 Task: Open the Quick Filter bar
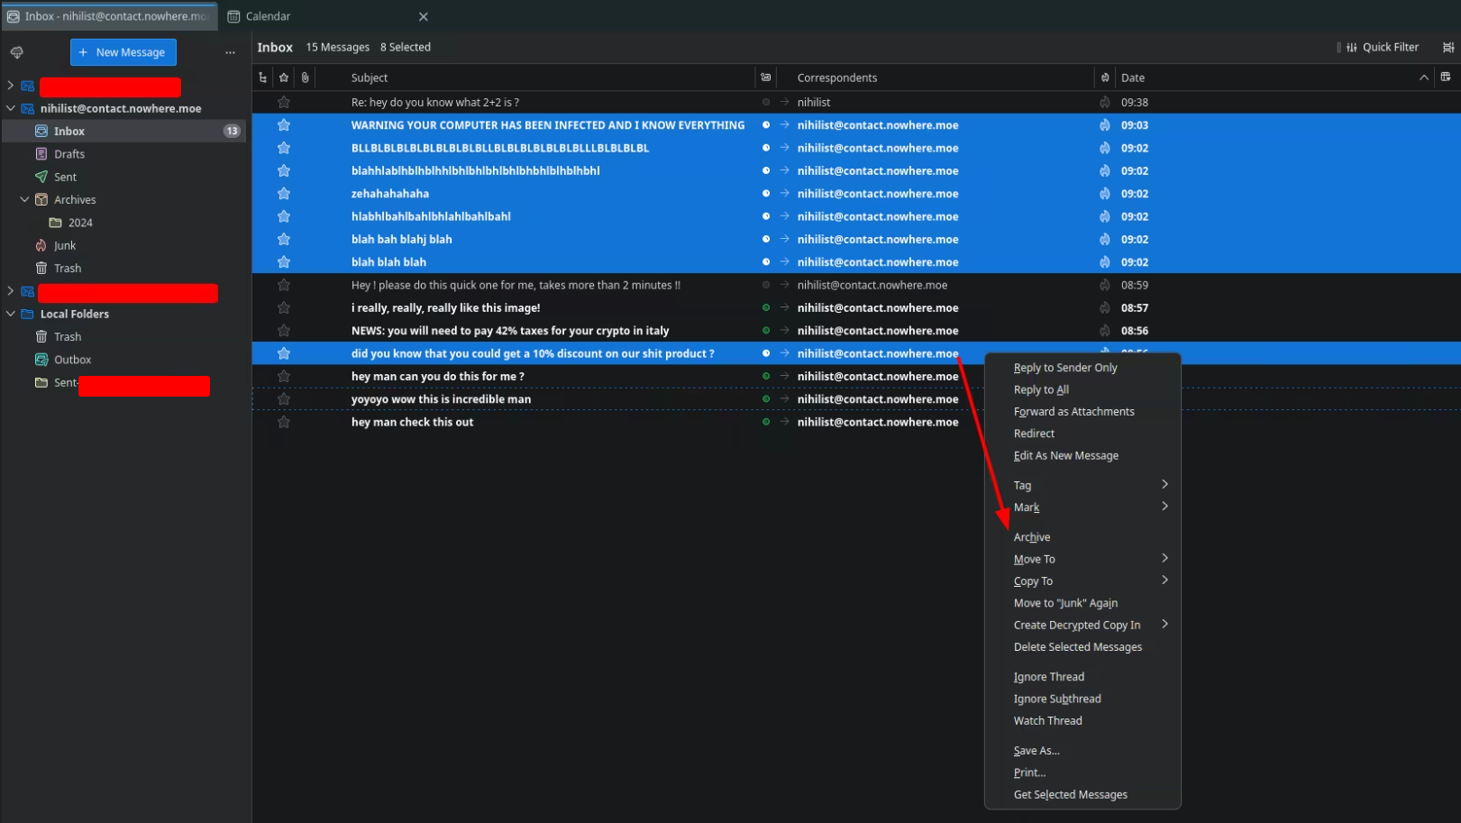(1382, 47)
